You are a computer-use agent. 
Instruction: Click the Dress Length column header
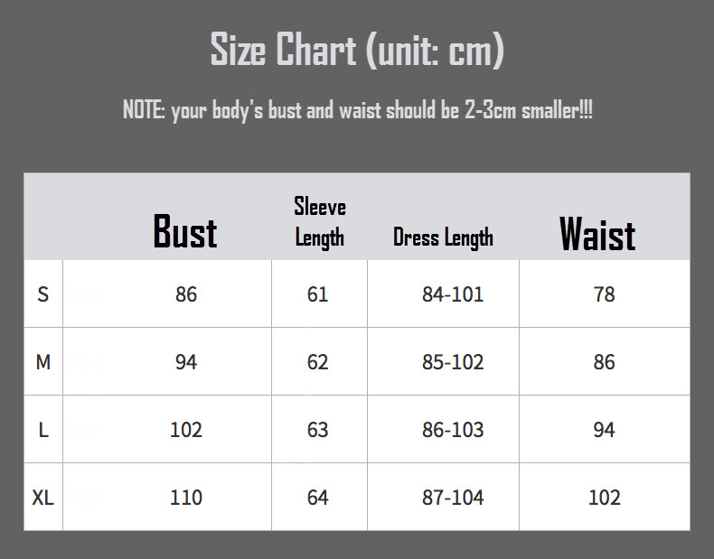point(443,238)
